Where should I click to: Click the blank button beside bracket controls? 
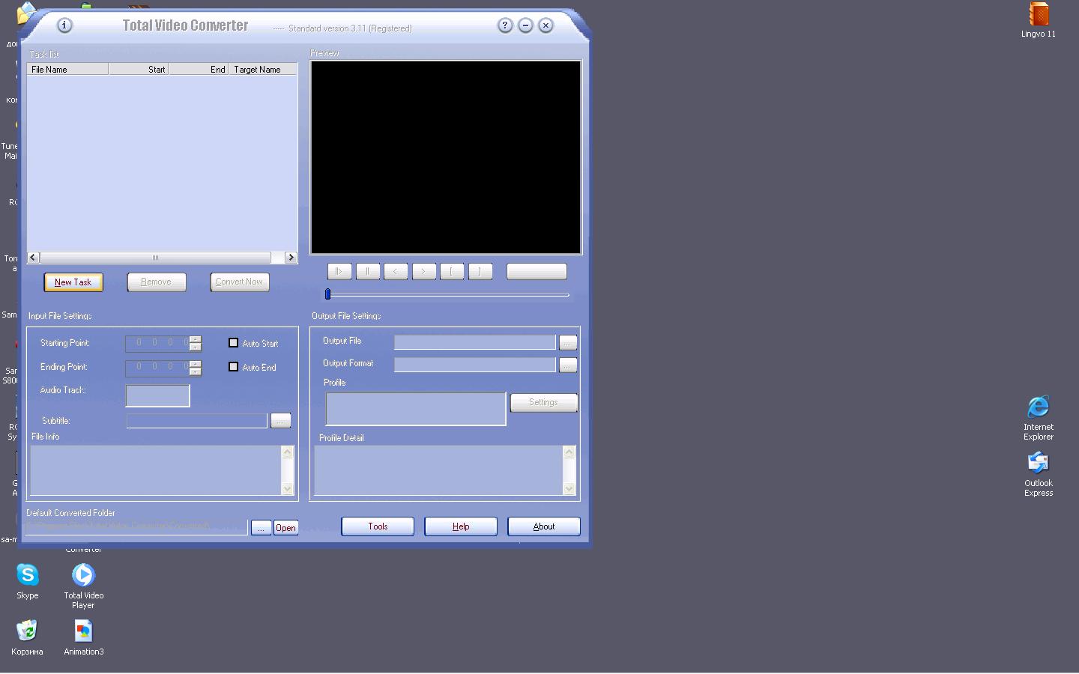point(537,272)
